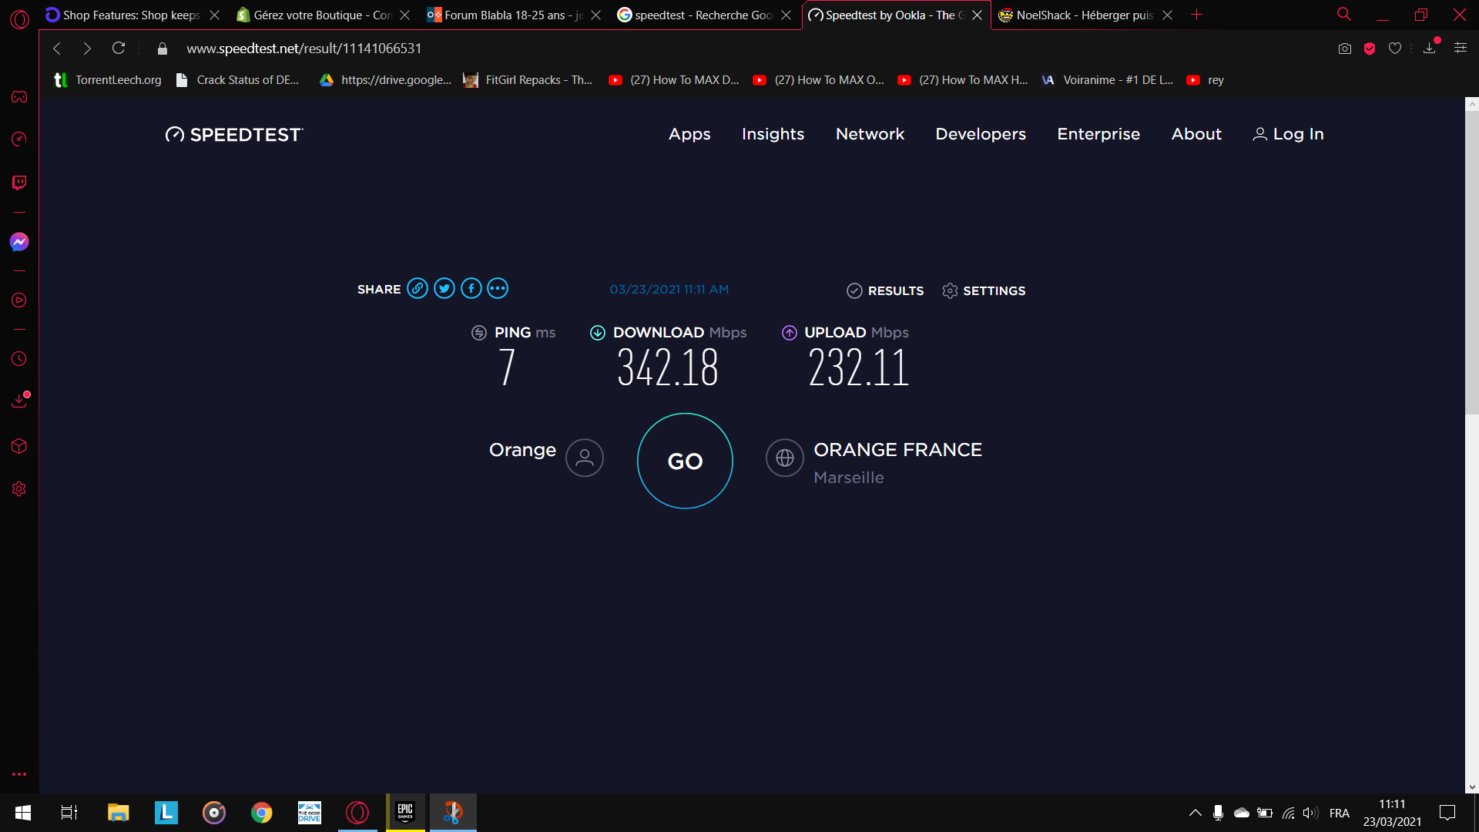Open Voiranime bookmark
Screen dimensions: 1479x832
pyautogui.click(x=1107, y=80)
